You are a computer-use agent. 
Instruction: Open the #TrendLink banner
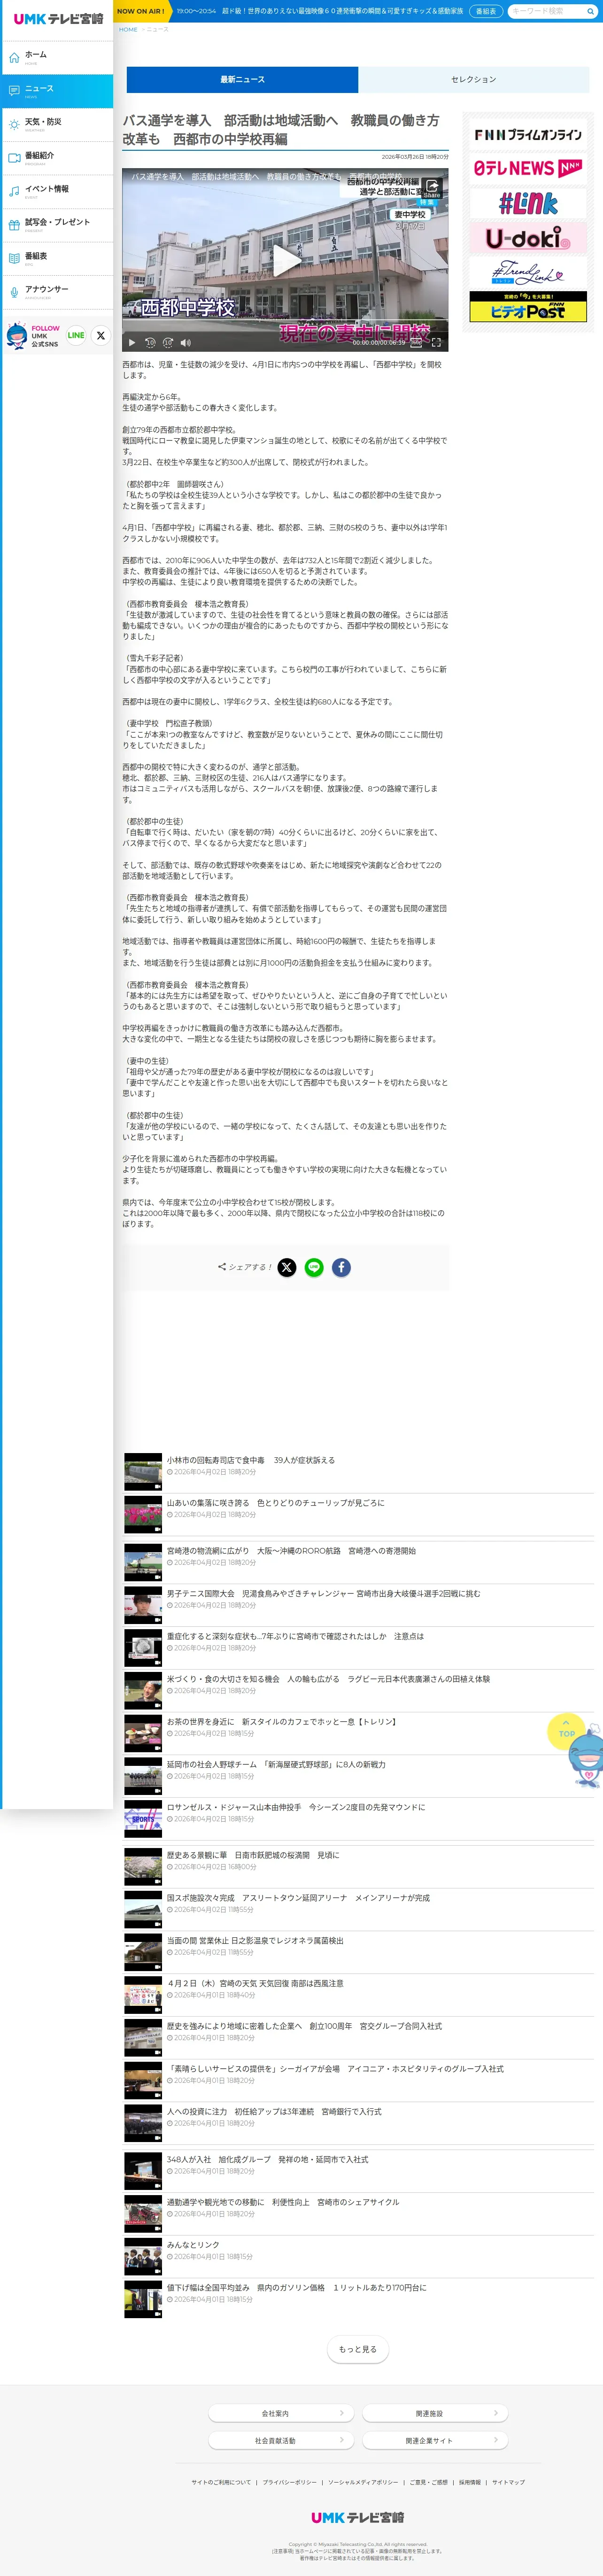(528, 273)
